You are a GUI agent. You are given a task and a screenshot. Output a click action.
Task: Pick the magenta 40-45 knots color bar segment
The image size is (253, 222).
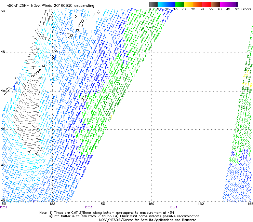pos(224,4)
